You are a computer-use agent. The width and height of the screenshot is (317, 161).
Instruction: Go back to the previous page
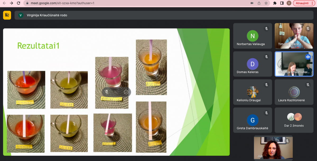[x=4, y=3]
